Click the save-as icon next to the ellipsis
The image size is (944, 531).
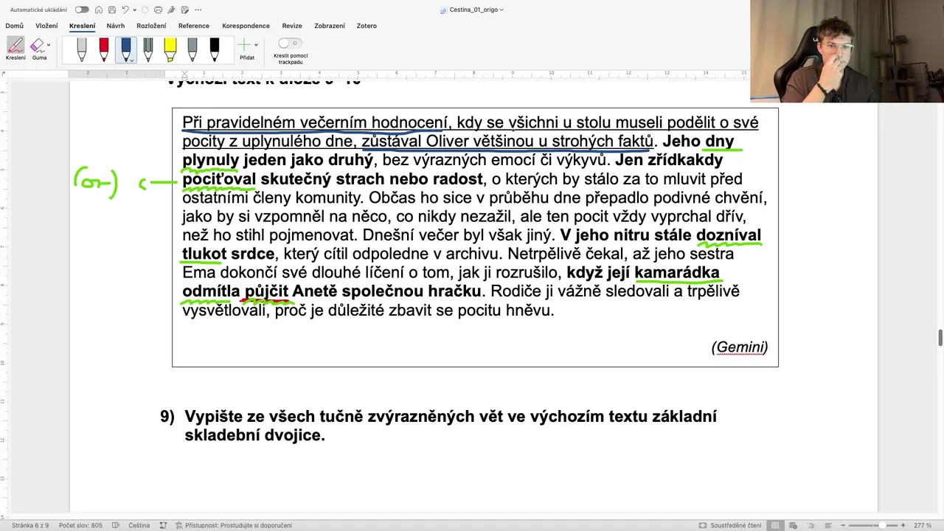[x=184, y=10]
